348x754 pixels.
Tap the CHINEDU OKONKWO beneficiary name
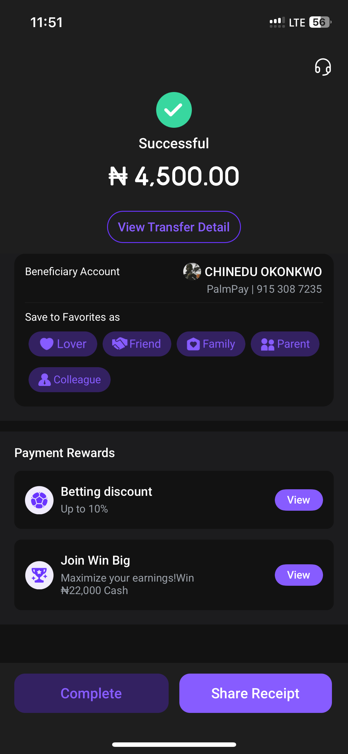coord(263,272)
